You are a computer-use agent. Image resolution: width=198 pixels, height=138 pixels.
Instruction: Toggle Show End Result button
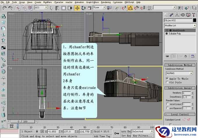click(174, 56)
